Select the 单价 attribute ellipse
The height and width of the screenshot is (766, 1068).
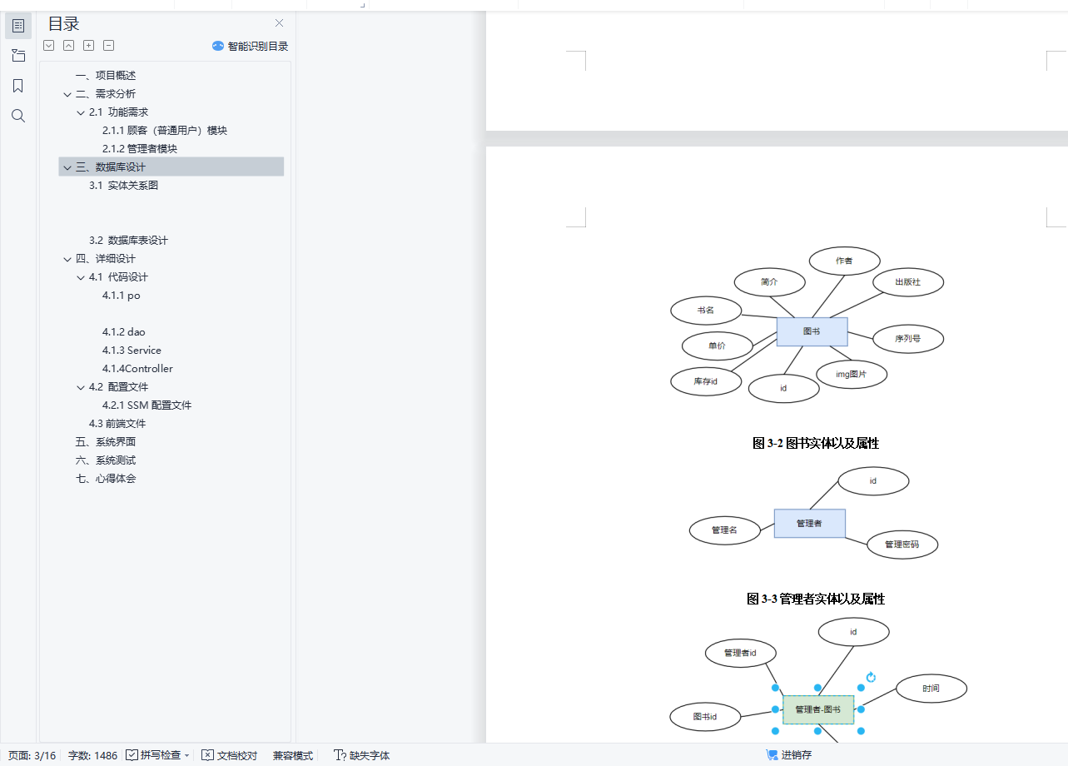point(717,345)
